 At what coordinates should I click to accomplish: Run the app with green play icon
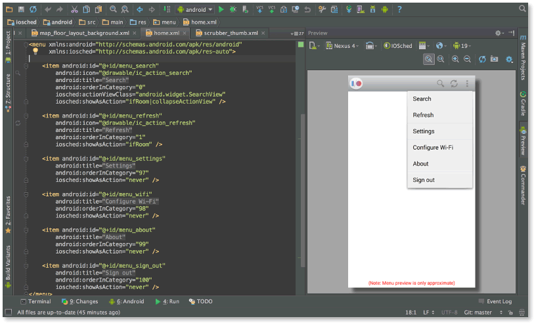coord(221,10)
